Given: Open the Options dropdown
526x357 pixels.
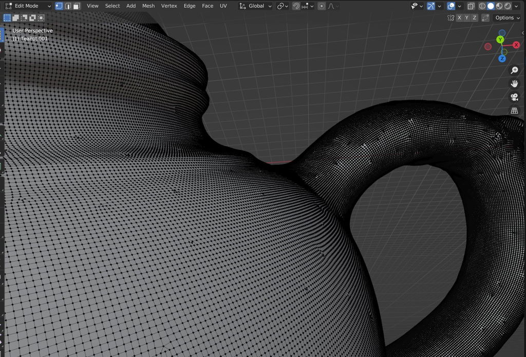Looking at the screenshot, I should point(507,18).
